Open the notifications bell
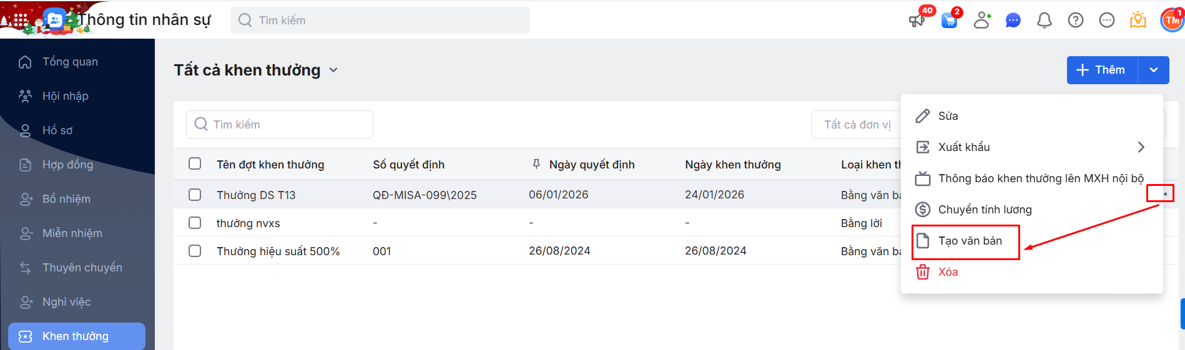 click(1044, 21)
